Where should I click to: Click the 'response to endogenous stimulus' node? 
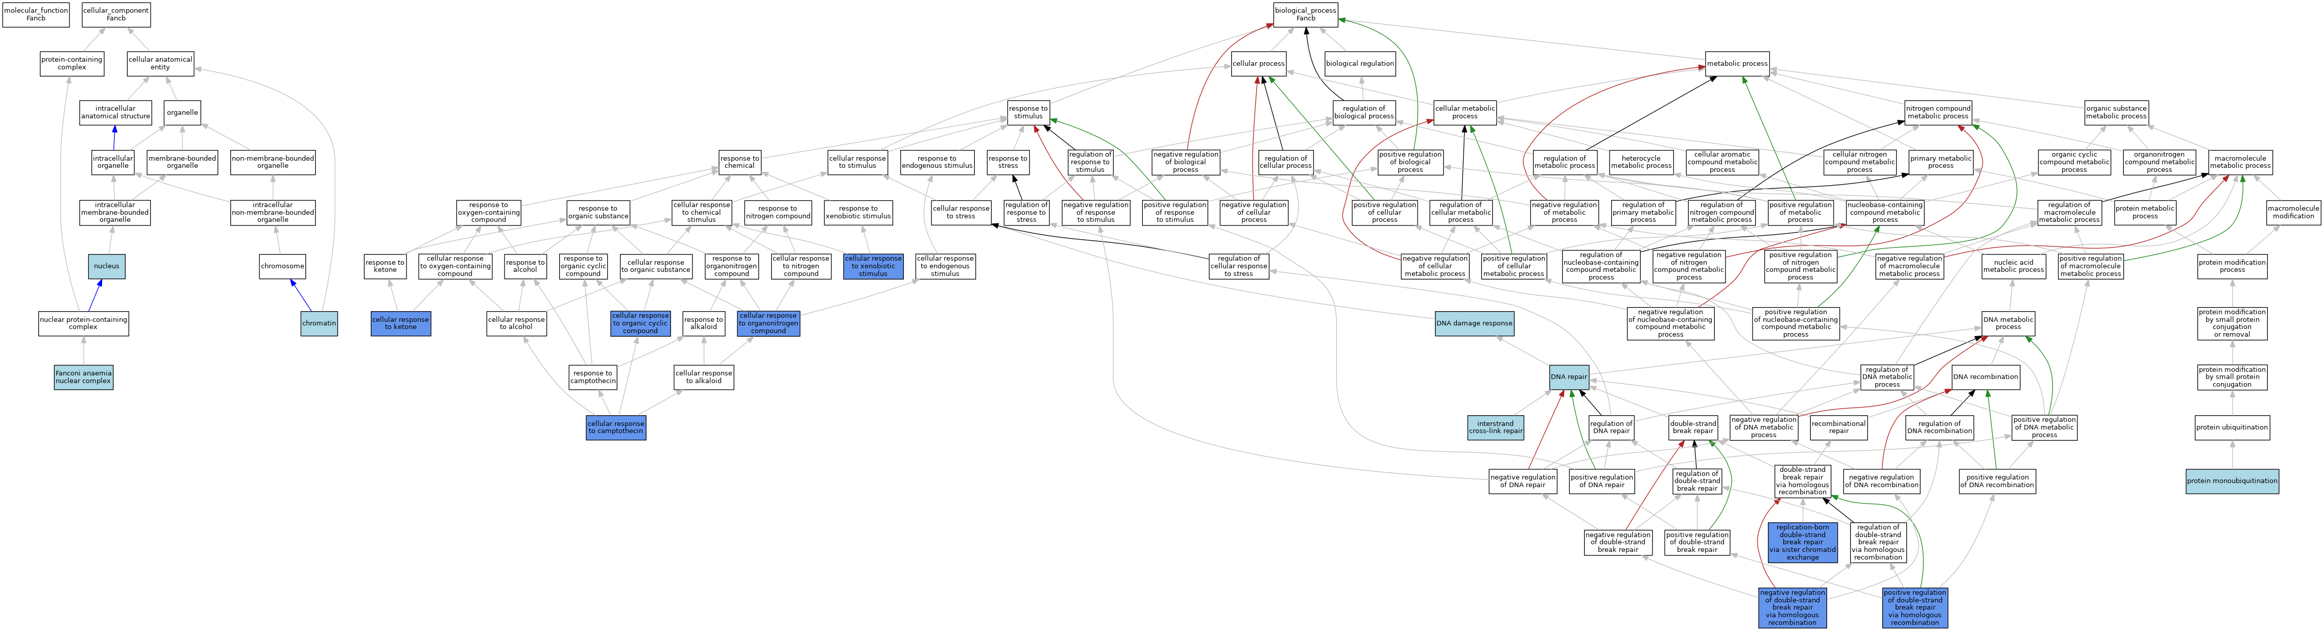pyautogui.click(x=938, y=162)
